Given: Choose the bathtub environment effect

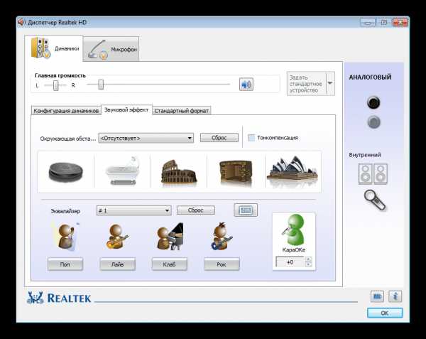Looking at the screenshot, I should 122,171.
